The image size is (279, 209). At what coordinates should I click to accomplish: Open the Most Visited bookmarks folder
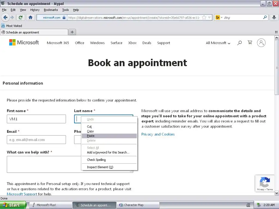11,26
